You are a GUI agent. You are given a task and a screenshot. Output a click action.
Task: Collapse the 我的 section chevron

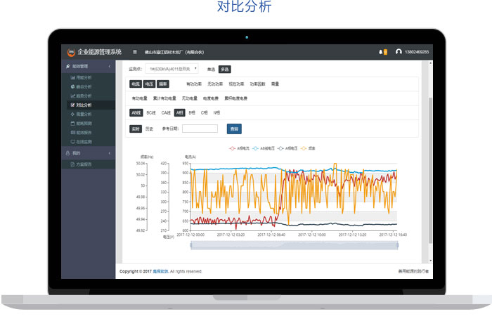coord(110,153)
